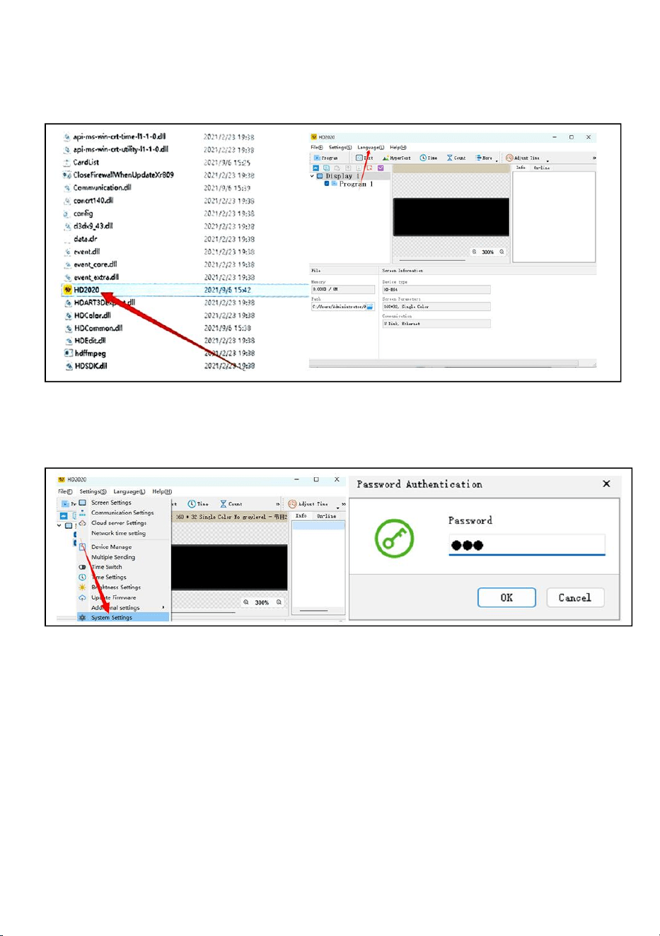Select Network time setting menu entry
Image resolution: width=660 pixels, height=936 pixels.
tap(118, 533)
